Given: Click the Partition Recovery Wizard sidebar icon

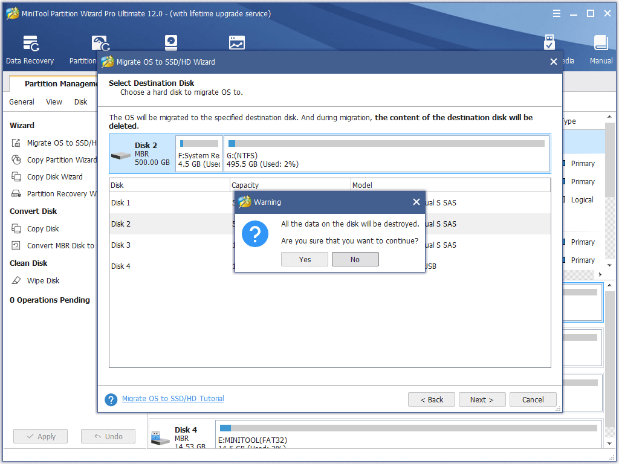Looking at the screenshot, I should 16,194.
